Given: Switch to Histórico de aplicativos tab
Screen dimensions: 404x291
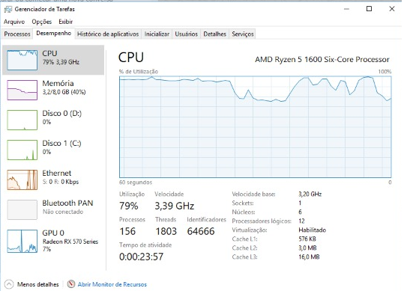Looking at the screenshot, I should click(108, 34).
